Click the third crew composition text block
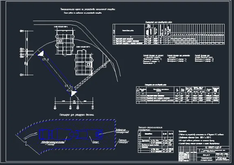Screen dimensions: 234x165 (x=204, y=58)
